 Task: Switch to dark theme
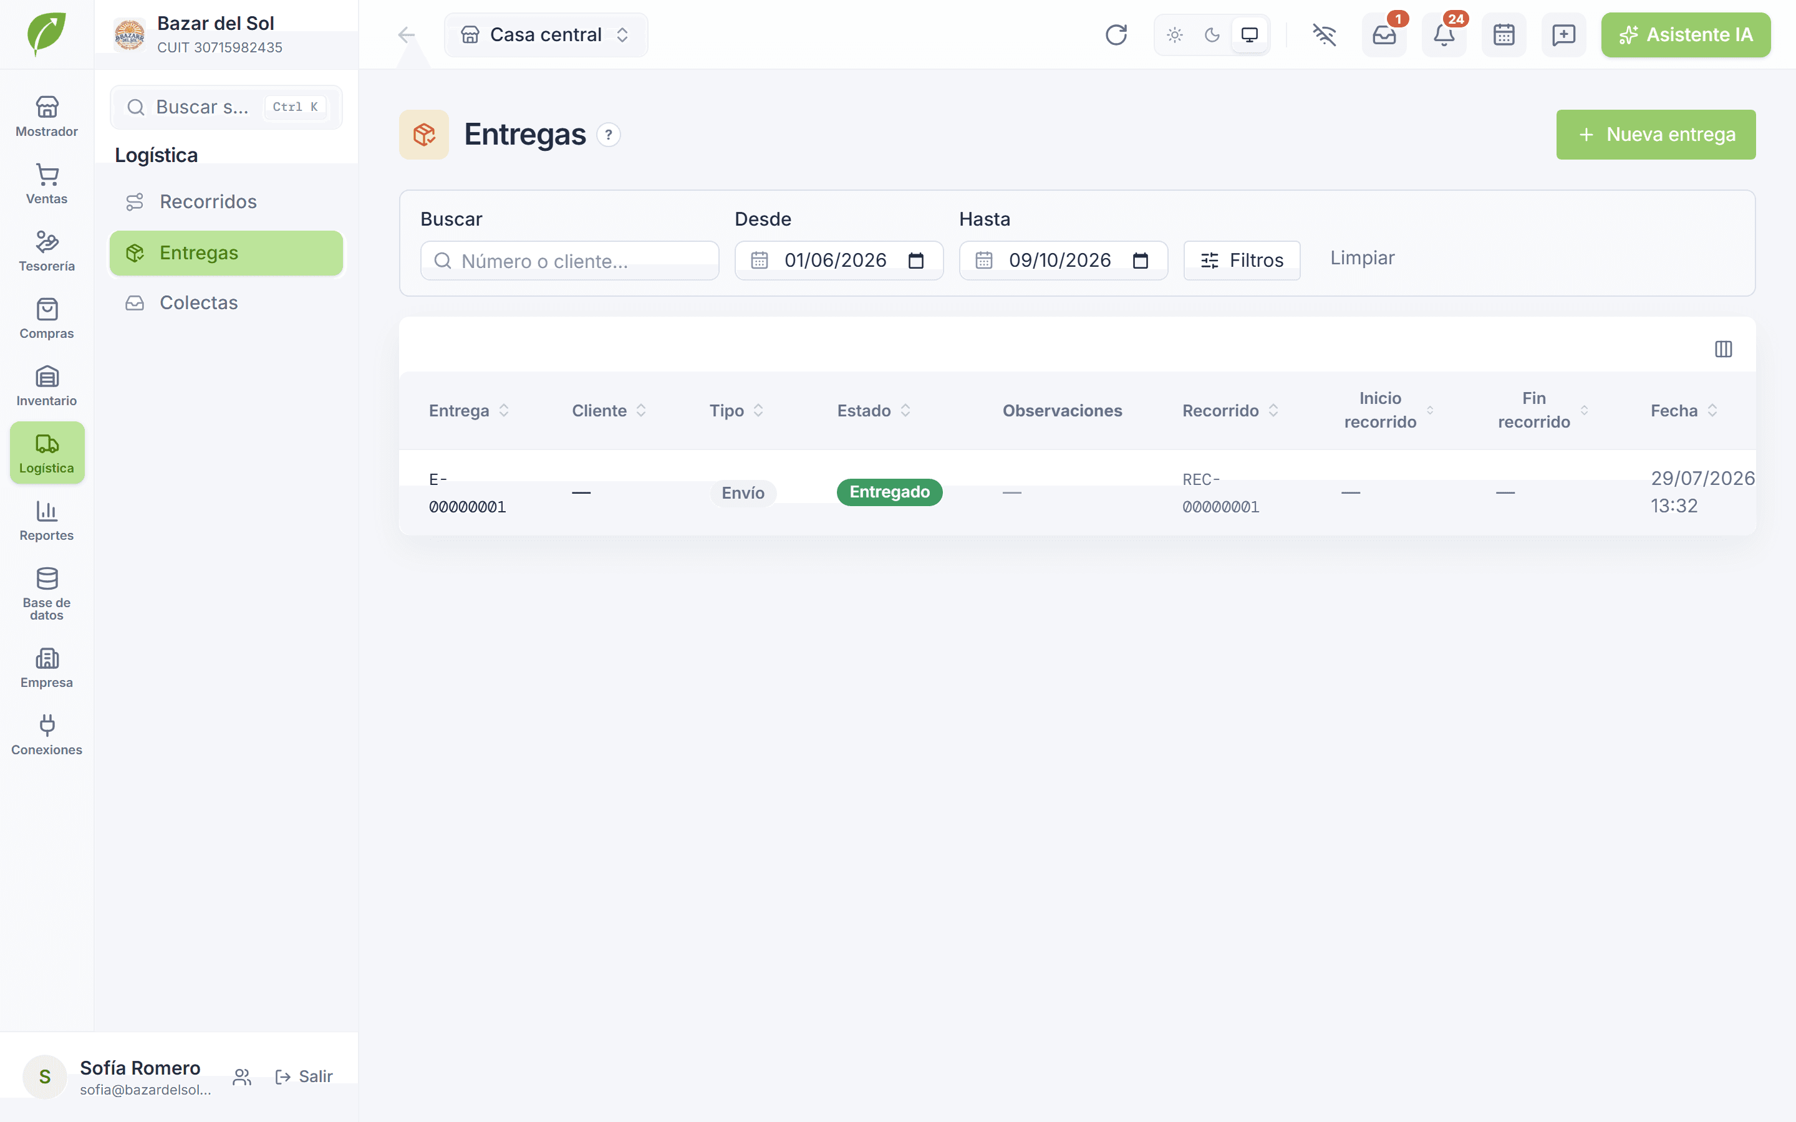click(1212, 35)
